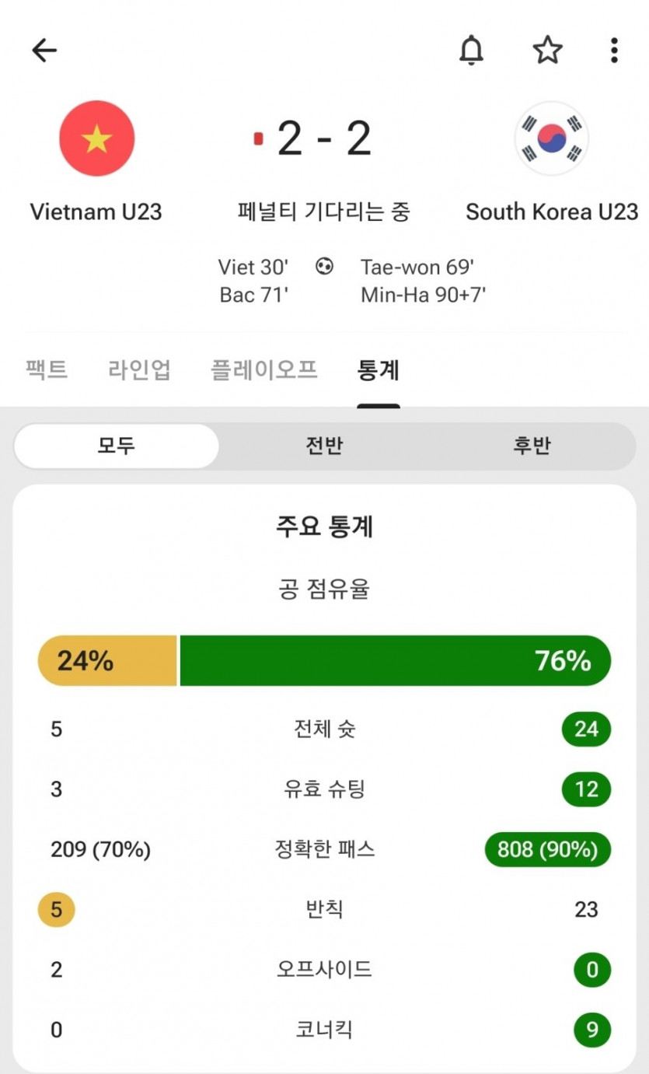Tap the yellow 24% possession bar
649x1074 pixels.
(x=108, y=661)
